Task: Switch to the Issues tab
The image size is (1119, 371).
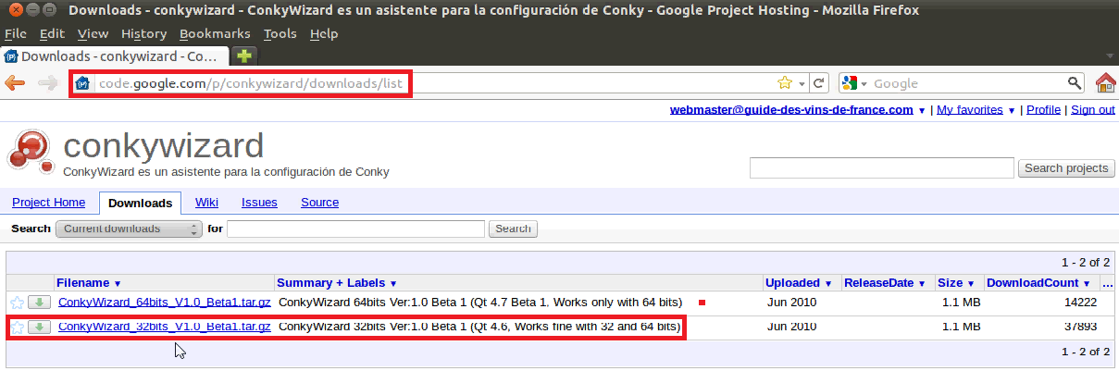Action: (x=259, y=203)
